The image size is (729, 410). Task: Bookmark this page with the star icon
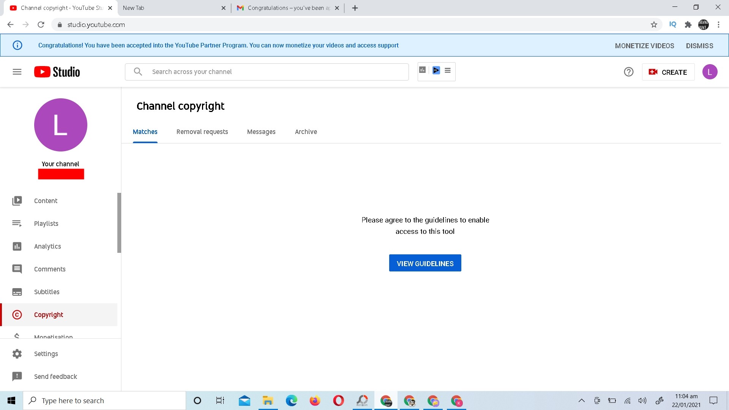click(x=654, y=25)
